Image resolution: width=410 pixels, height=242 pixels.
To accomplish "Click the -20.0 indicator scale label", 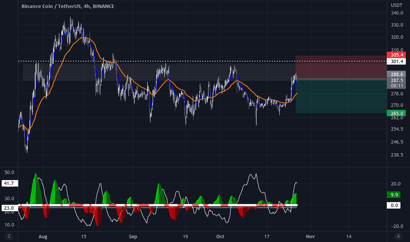I will (x=396, y=226).
